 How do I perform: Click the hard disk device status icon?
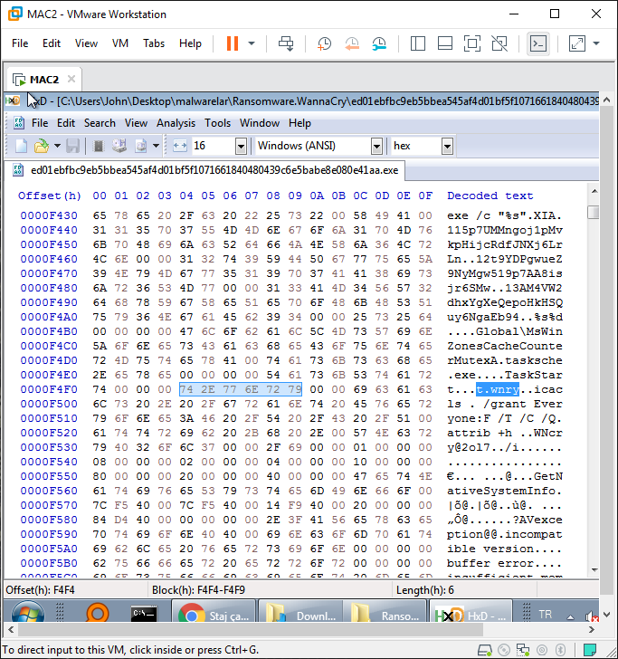485,650
